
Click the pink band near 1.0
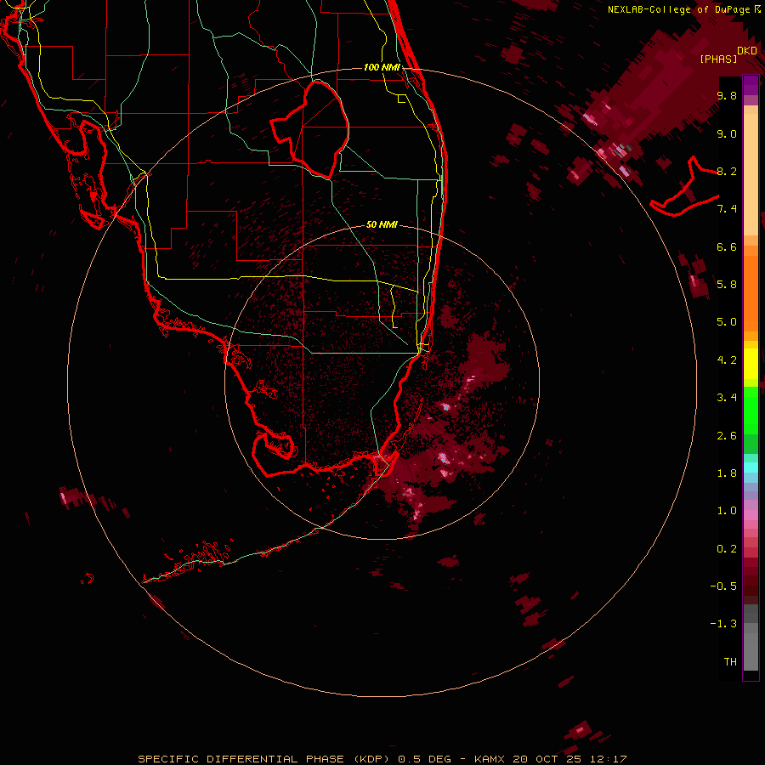click(751, 515)
